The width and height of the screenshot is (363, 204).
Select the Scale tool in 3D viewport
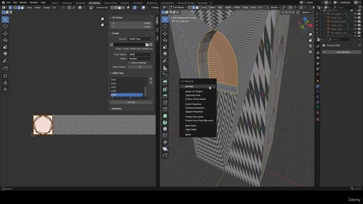click(x=165, y=47)
